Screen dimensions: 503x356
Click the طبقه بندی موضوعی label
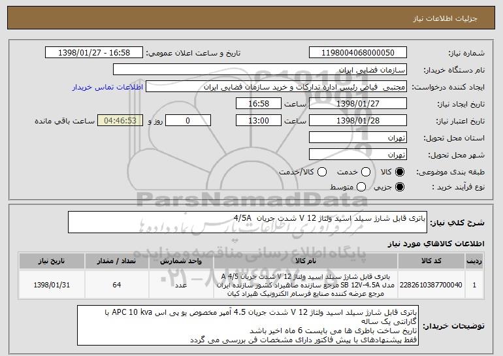450,172
